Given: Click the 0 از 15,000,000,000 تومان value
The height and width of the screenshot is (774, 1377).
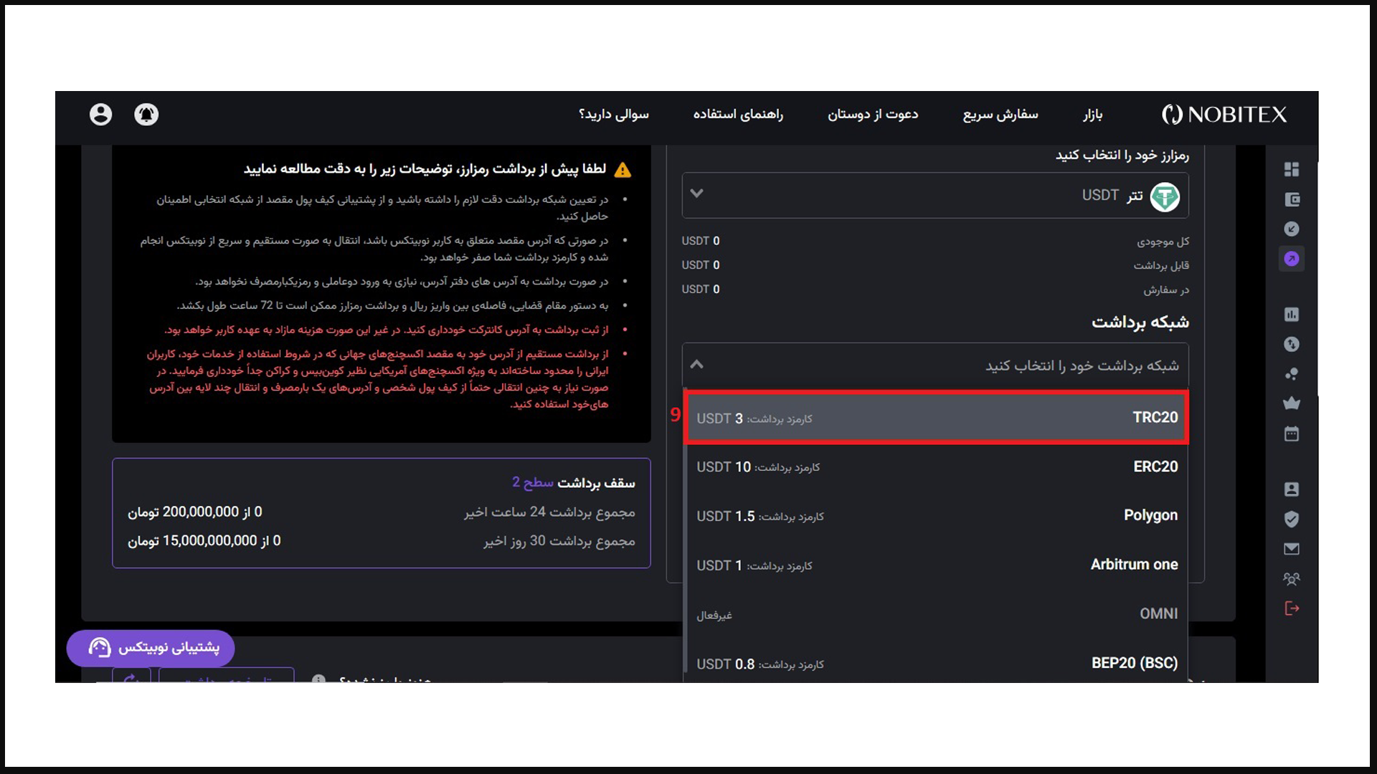Looking at the screenshot, I should click(204, 541).
